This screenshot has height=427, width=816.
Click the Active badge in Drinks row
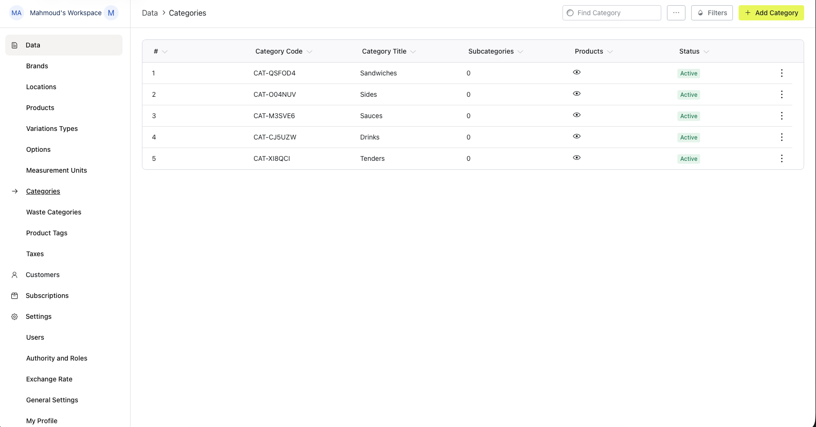689,138
